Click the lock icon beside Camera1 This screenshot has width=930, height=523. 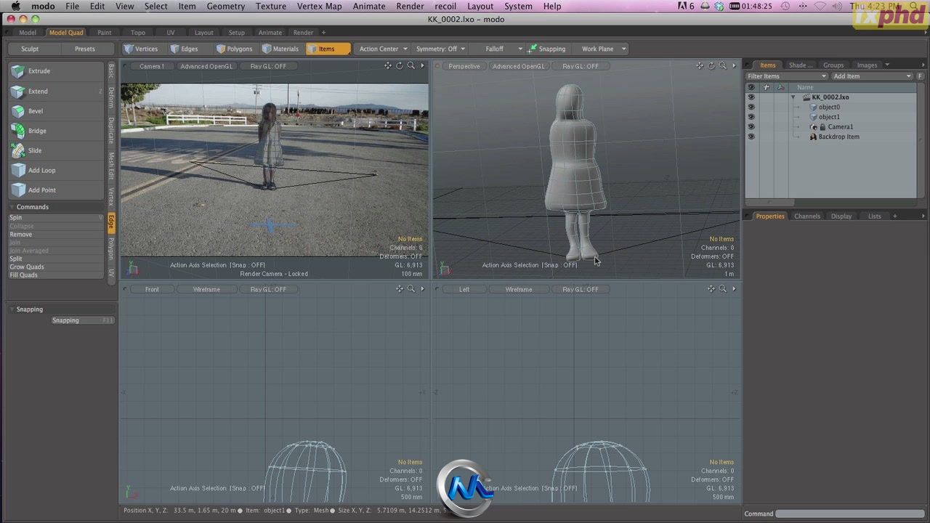(x=822, y=127)
